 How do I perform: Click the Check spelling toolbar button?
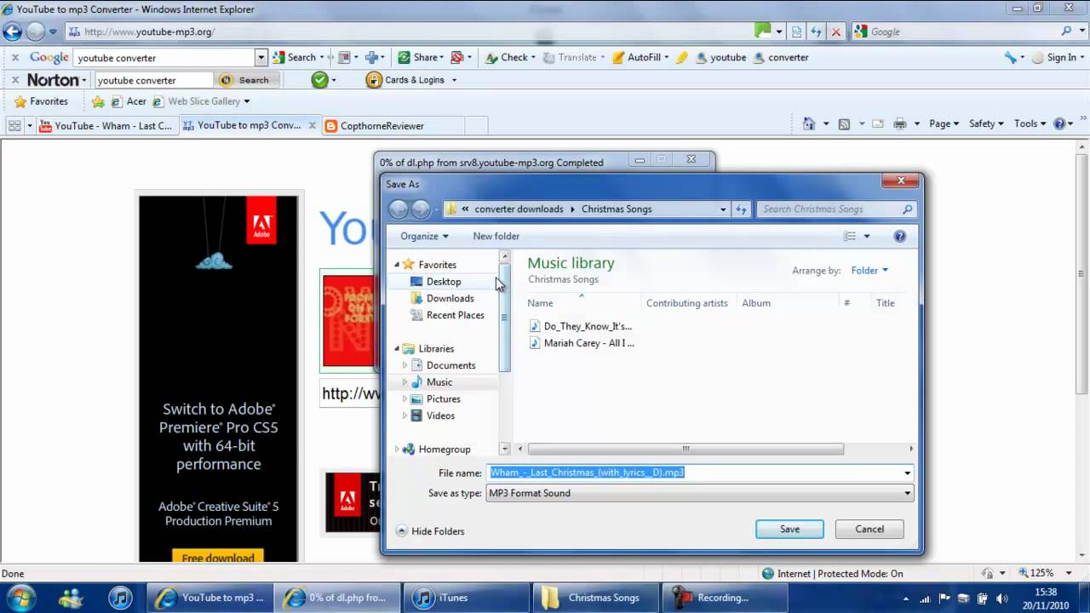pos(509,57)
